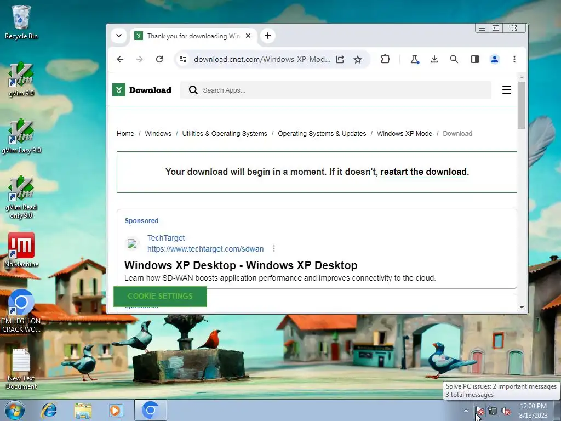561x421 pixels.
Task: Switch to Chromium taskbar button
Action: [150, 410]
